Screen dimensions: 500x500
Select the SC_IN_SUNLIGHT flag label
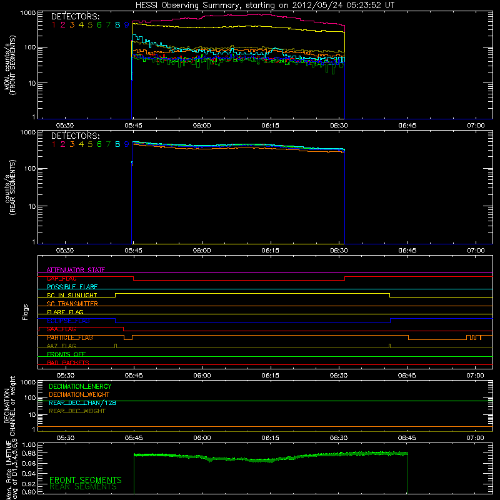(72, 295)
